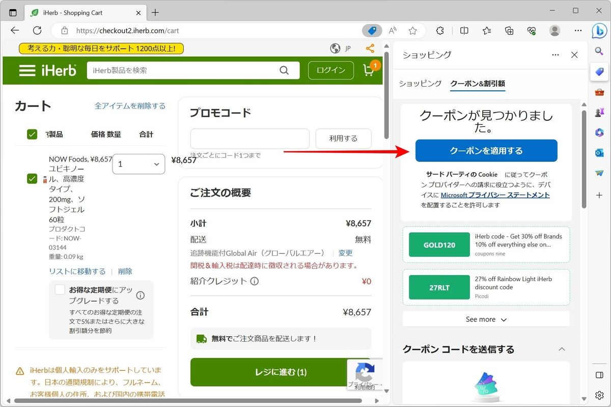Click the iHerb logo
611x407 pixels.
[x=59, y=70]
